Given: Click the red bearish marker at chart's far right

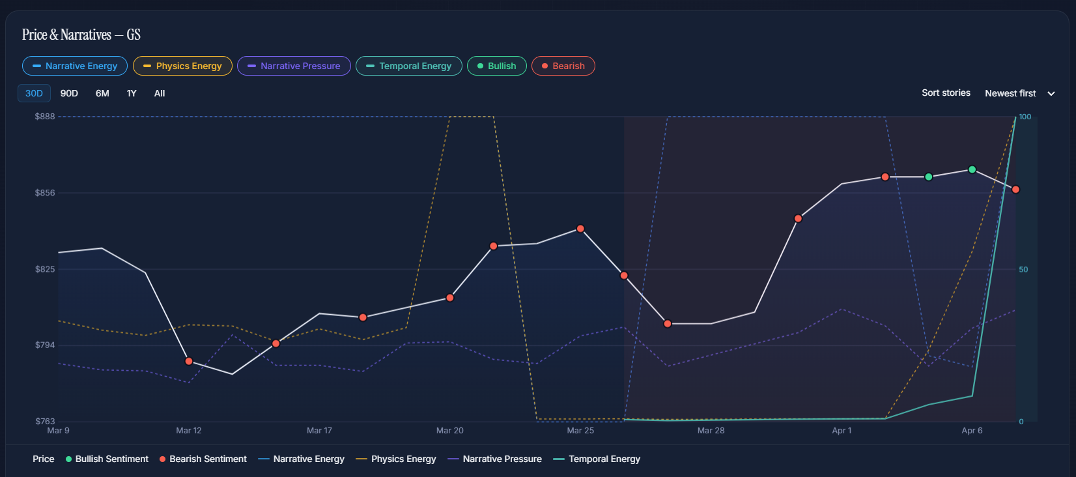Looking at the screenshot, I should (x=1015, y=190).
